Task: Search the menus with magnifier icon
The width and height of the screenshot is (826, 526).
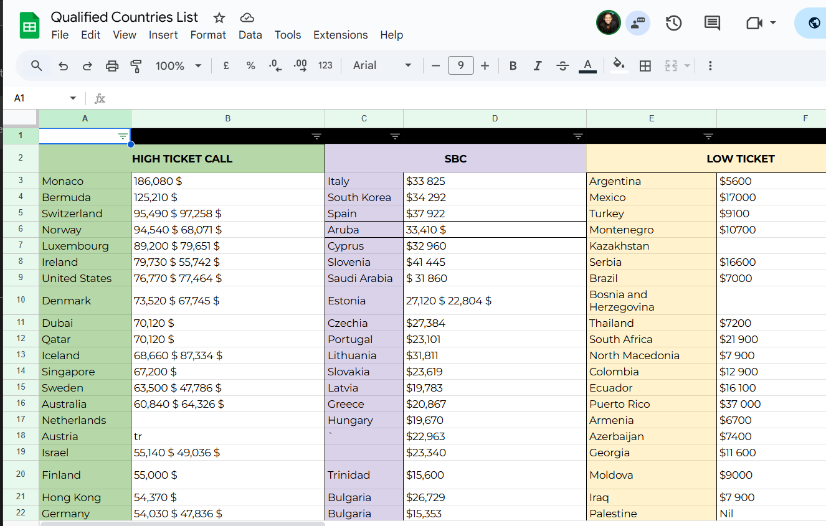Action: click(37, 66)
